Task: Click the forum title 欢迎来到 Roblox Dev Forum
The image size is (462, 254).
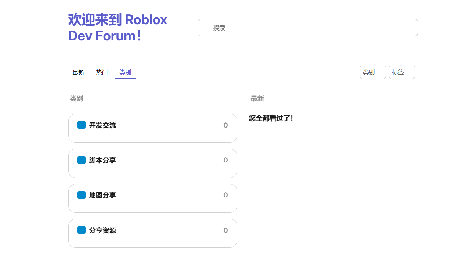Action: tap(117, 27)
